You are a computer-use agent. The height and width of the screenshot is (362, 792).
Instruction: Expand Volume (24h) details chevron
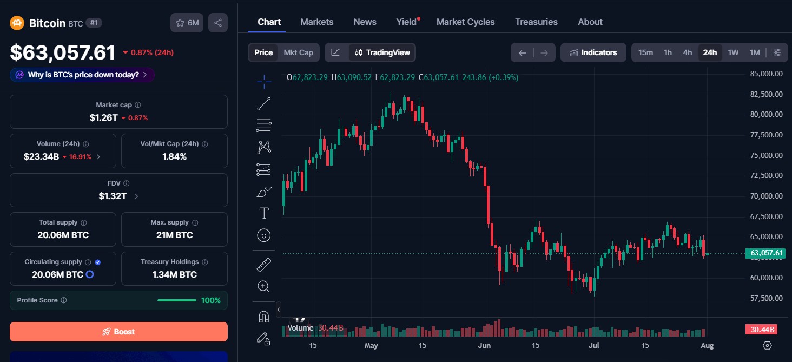(98, 157)
